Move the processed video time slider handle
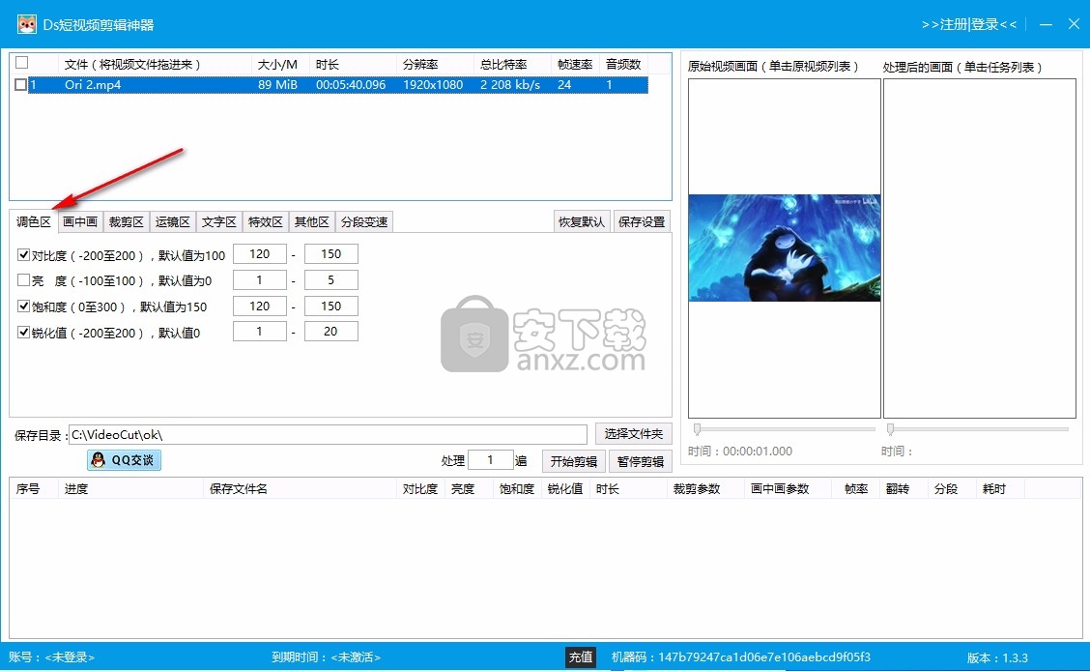1090x671 pixels. point(891,429)
